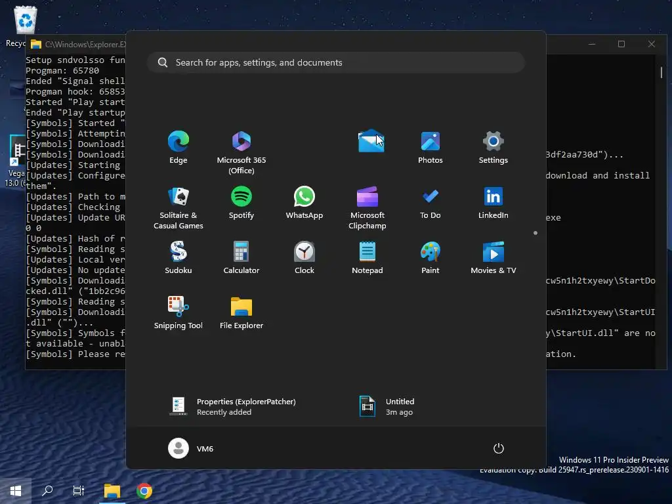This screenshot has height=504, width=672.
Task: Open the Edge browser app
Action: 178,148
